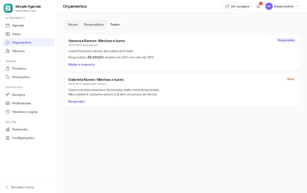Collapse sidebar via Recolher menu text
The width and height of the screenshot is (307, 193).
point(23,187)
